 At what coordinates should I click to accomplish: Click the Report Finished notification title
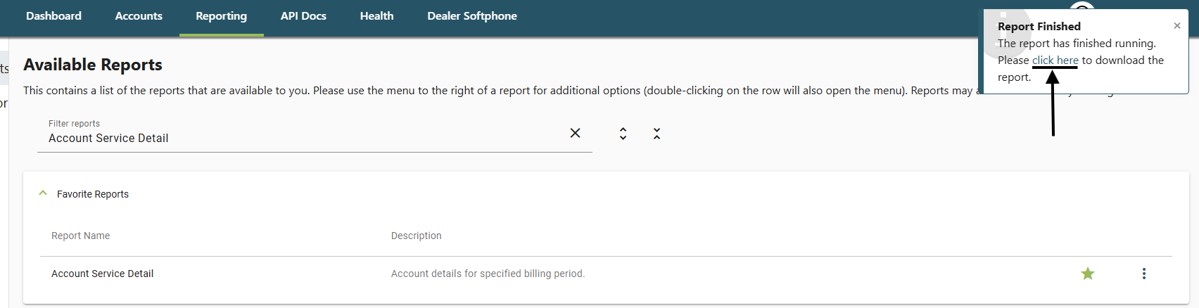click(1039, 26)
